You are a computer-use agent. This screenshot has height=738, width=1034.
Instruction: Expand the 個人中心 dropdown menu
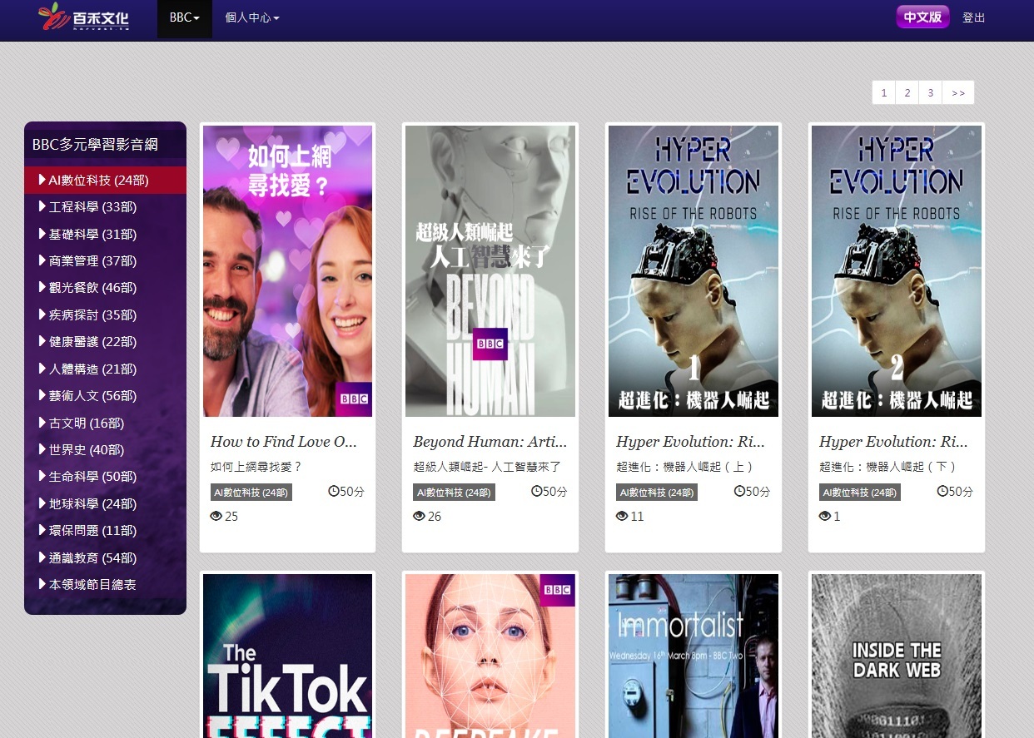251,17
